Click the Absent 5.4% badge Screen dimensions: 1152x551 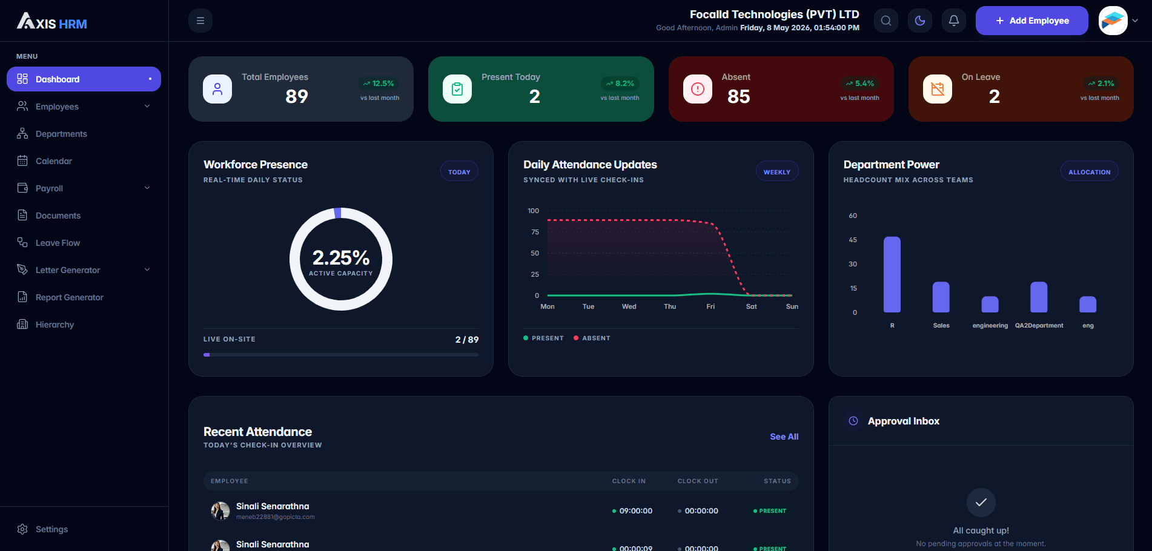859,84
